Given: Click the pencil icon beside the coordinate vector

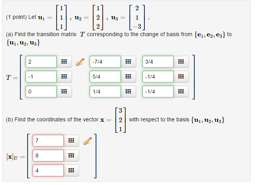Looking at the screenshot, I should [x=87, y=141].
